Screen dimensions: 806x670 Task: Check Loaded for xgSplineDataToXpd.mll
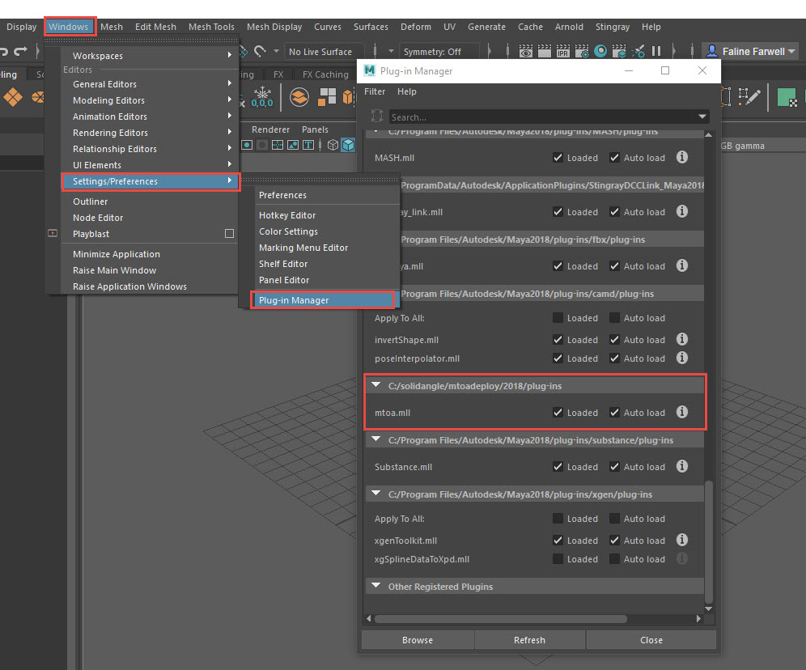pos(558,558)
